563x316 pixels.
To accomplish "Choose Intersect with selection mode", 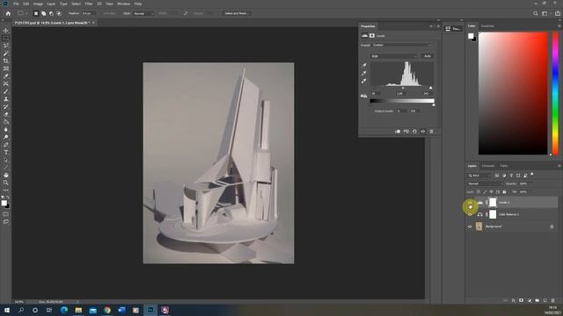I will 59,13.
